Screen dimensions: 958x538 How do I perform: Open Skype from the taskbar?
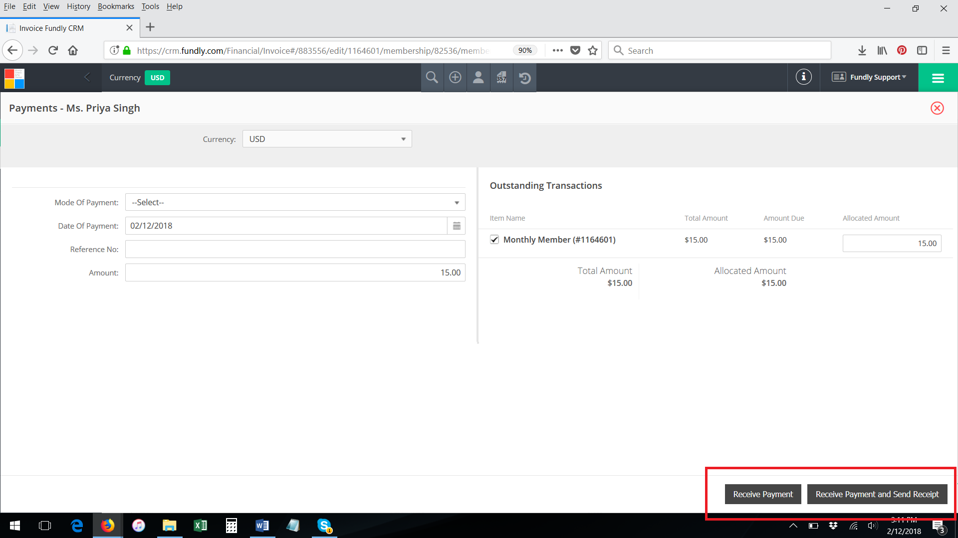(324, 526)
